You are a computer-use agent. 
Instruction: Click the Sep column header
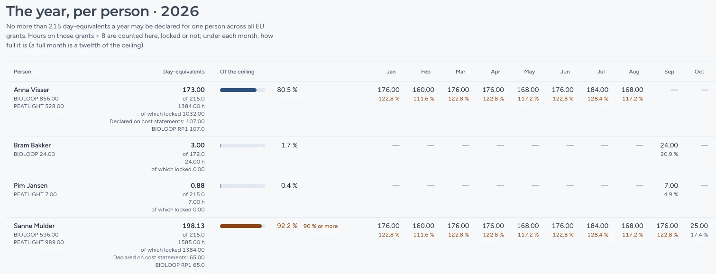coord(669,72)
